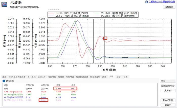
Task: Select IL.FB current feedback legend entry
Action: [x=69, y=13]
